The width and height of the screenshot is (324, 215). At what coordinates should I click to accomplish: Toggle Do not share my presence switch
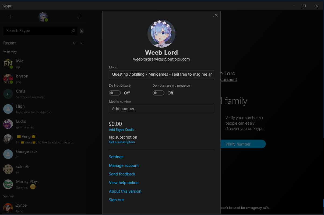point(159,93)
